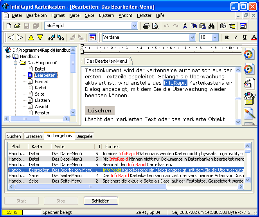This screenshot has width=259, height=217.
Task: Copy selection using the copy icon
Action: point(194,26)
